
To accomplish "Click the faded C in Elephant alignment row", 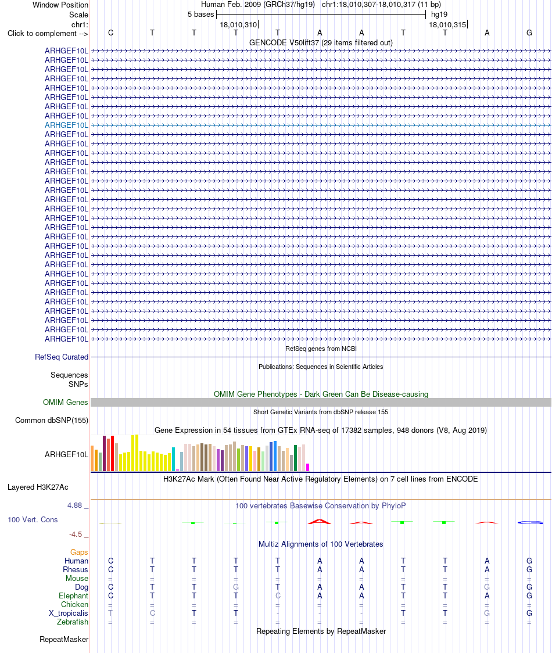I will 278,596.
